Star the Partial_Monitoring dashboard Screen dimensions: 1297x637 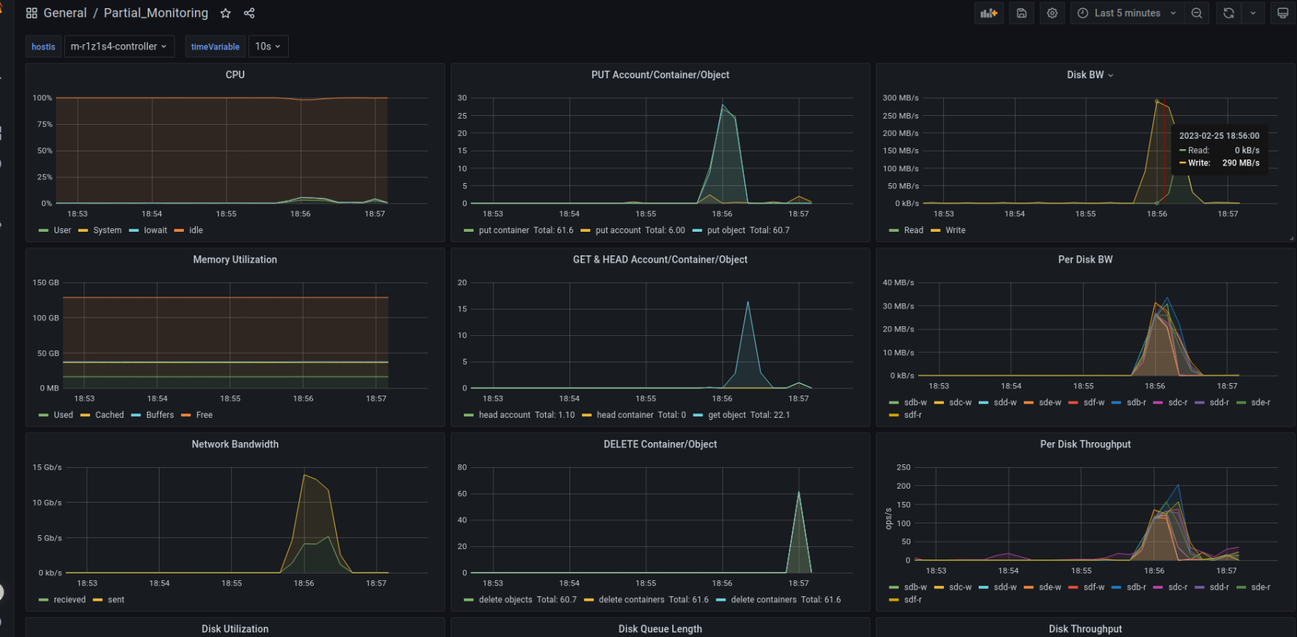(226, 13)
